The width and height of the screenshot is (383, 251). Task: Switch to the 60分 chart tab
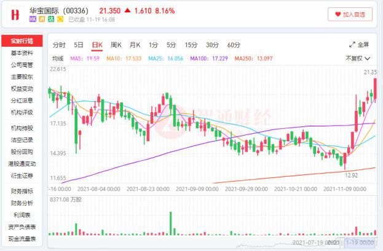pos(234,45)
